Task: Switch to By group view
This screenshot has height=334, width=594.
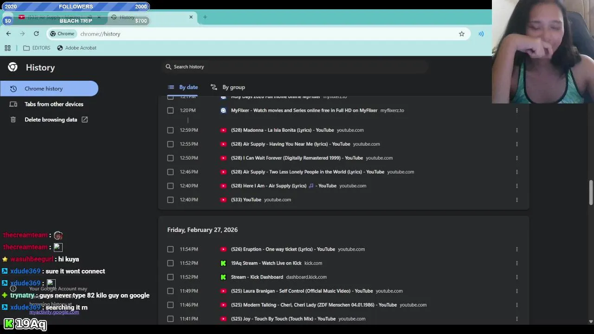Action: [228, 87]
